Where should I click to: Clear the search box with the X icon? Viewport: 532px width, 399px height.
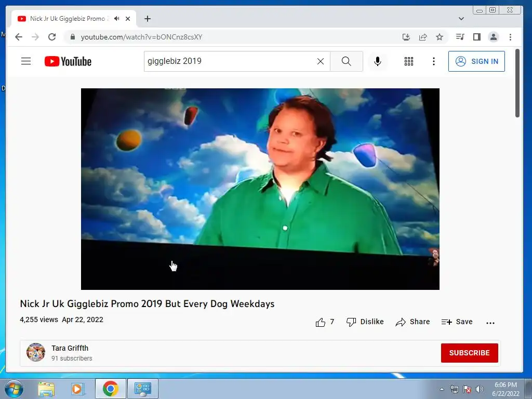320,61
